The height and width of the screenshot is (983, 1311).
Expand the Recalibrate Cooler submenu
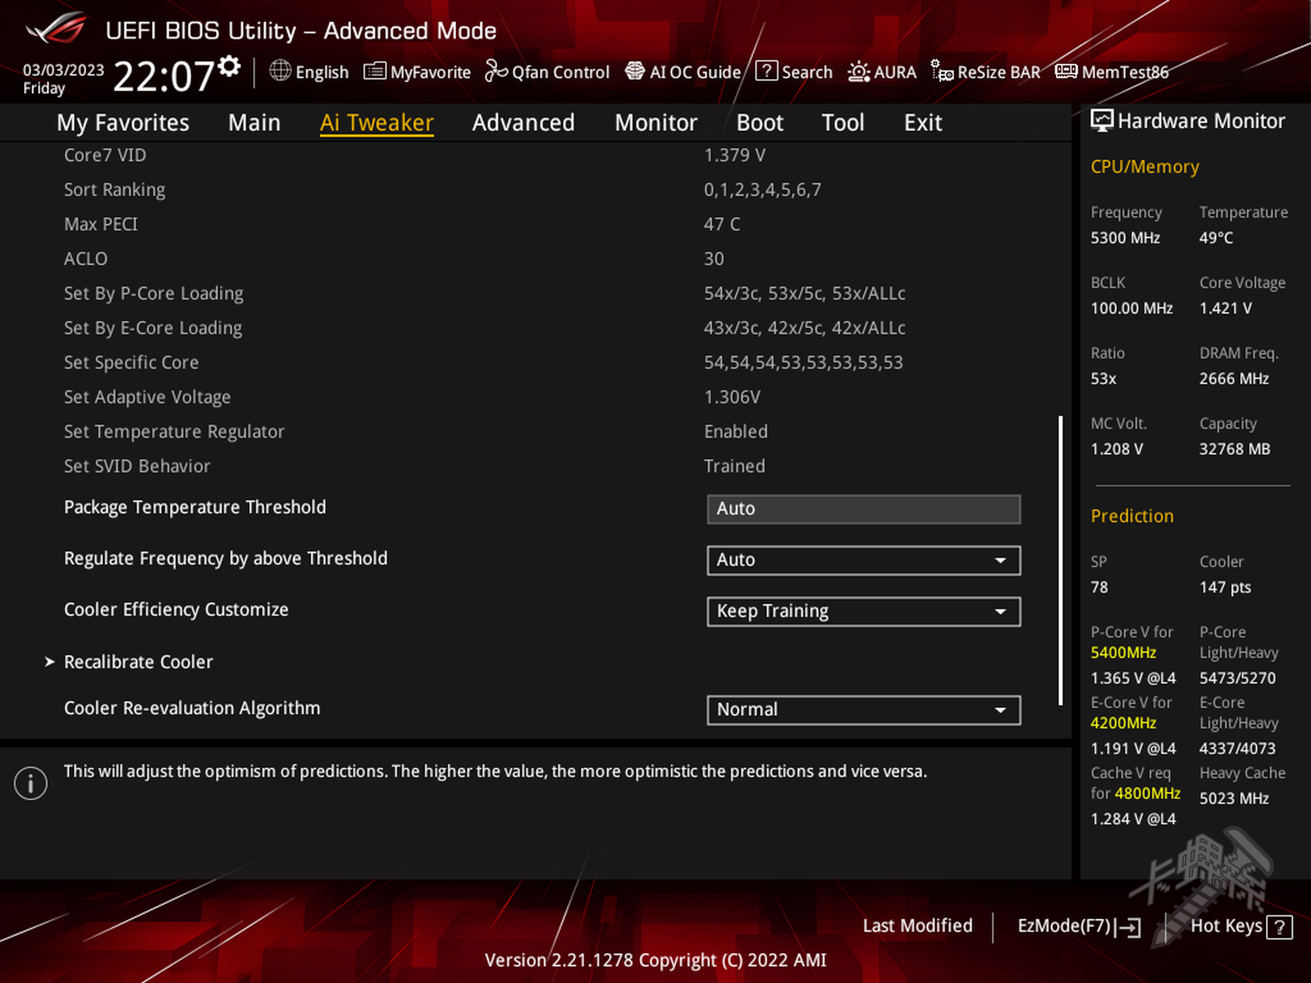tap(138, 662)
